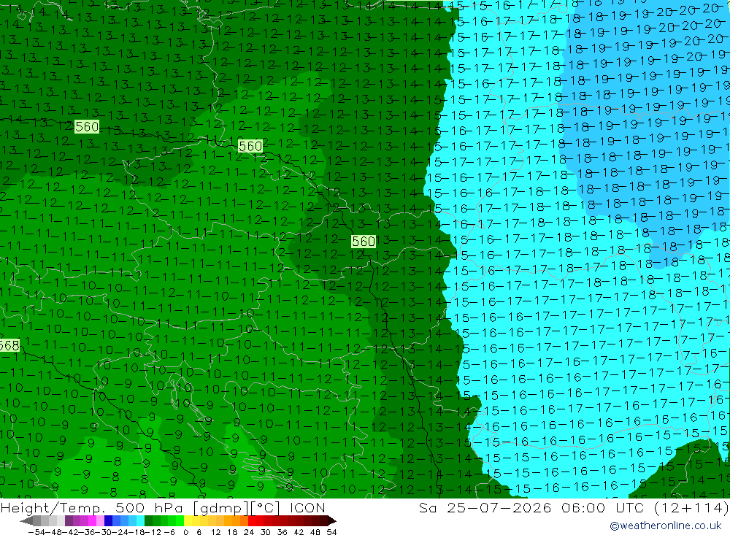Viewport: 730px width, 535px height.
Task: Click the 12 legend scale value
Action: tap(215, 532)
